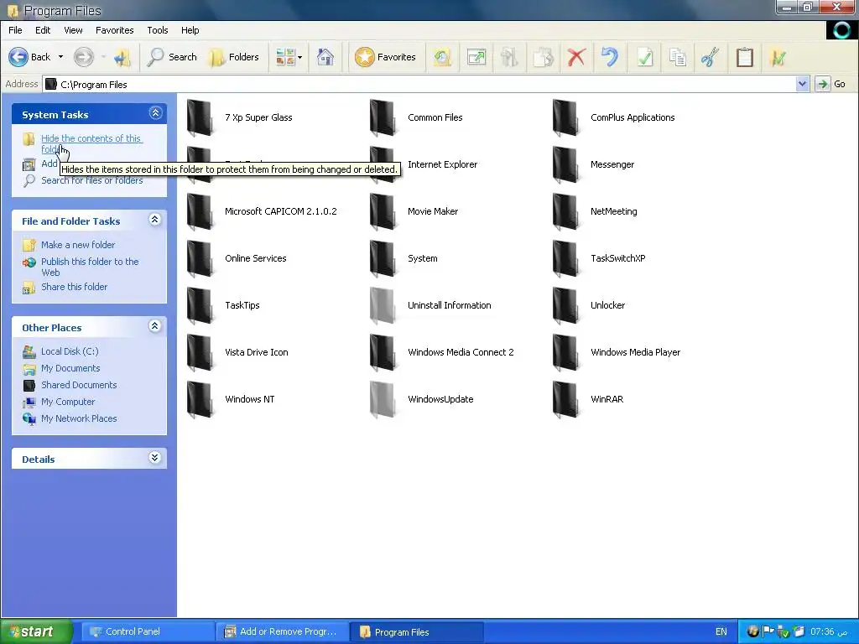Click the Folder Options icon at toolbar end

(x=778, y=57)
